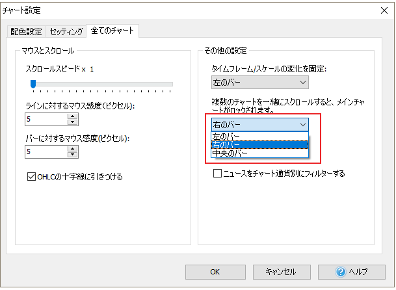The width and height of the screenshot is (396, 290).
Task: Uncheck OHLCの十字線に引きつける checkbox
Action: [32, 176]
